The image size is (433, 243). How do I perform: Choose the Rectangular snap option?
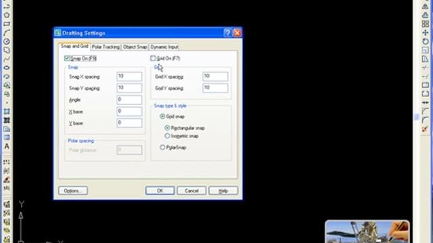click(x=167, y=128)
